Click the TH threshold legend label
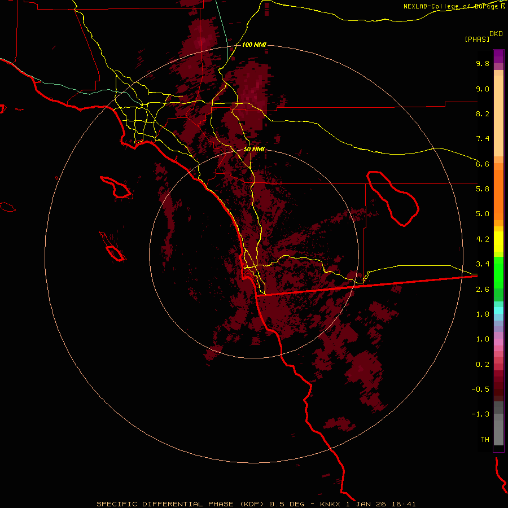Screen dimensions: 508x508 point(485,440)
